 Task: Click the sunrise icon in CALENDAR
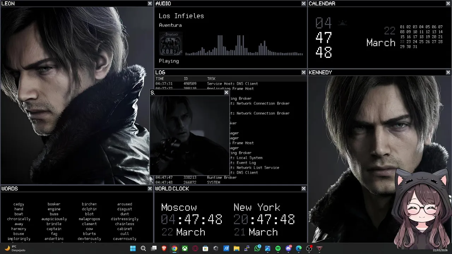pos(342,23)
